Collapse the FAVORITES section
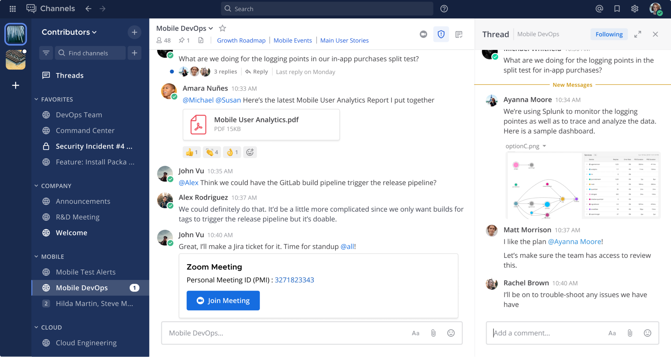This screenshot has height=357, width=671. coord(36,99)
